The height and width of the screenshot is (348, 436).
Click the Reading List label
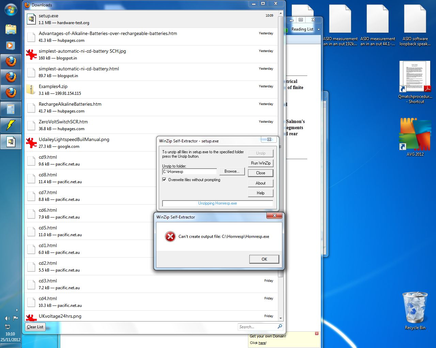pyautogui.click(x=302, y=29)
